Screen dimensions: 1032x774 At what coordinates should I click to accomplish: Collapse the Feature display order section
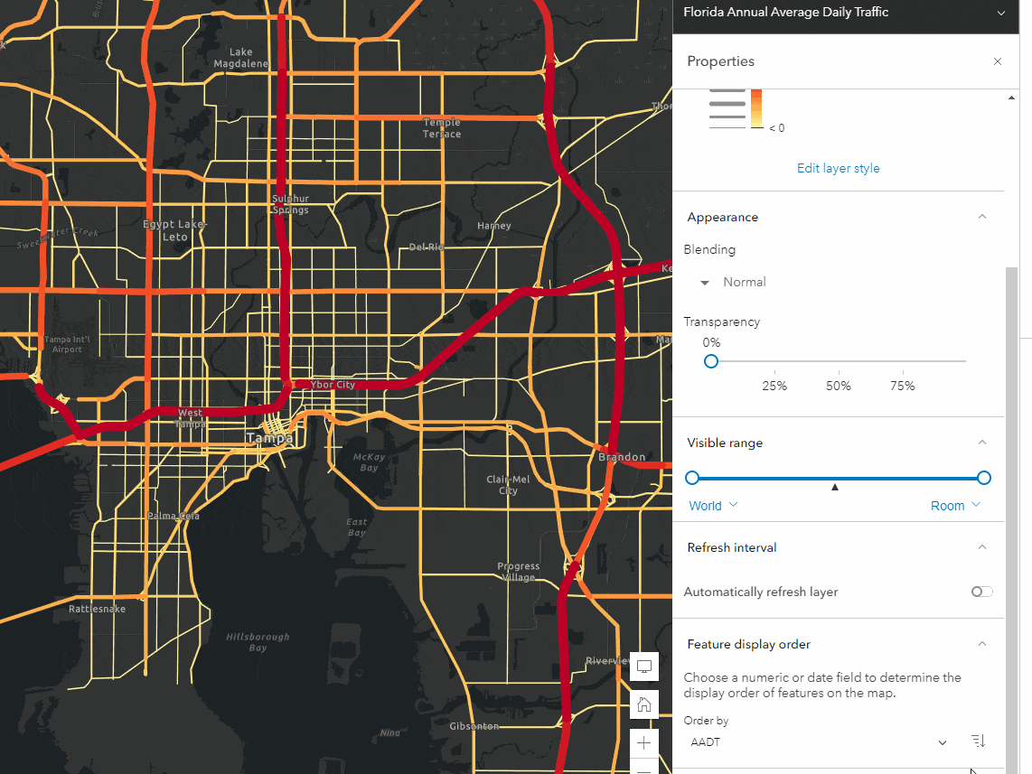[x=982, y=643]
